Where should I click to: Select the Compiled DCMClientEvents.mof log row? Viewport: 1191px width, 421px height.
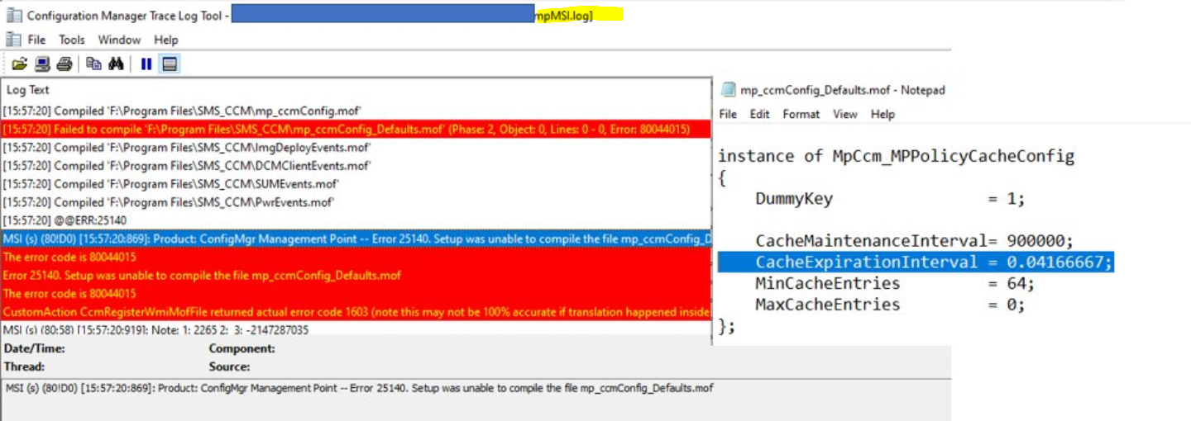(356, 165)
